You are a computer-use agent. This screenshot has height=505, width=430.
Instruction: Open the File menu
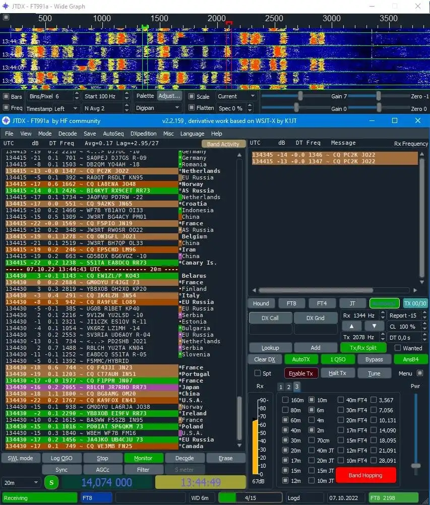(x=9, y=134)
